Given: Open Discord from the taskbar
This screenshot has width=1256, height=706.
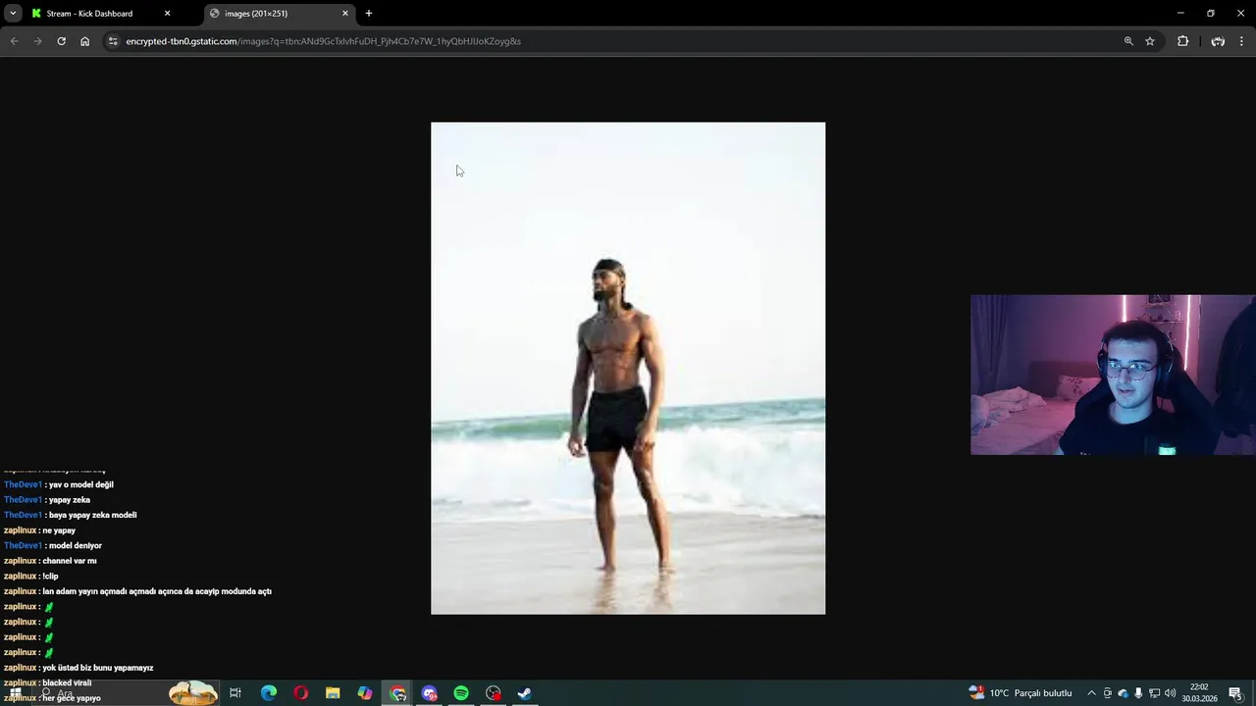Looking at the screenshot, I should 429,693.
